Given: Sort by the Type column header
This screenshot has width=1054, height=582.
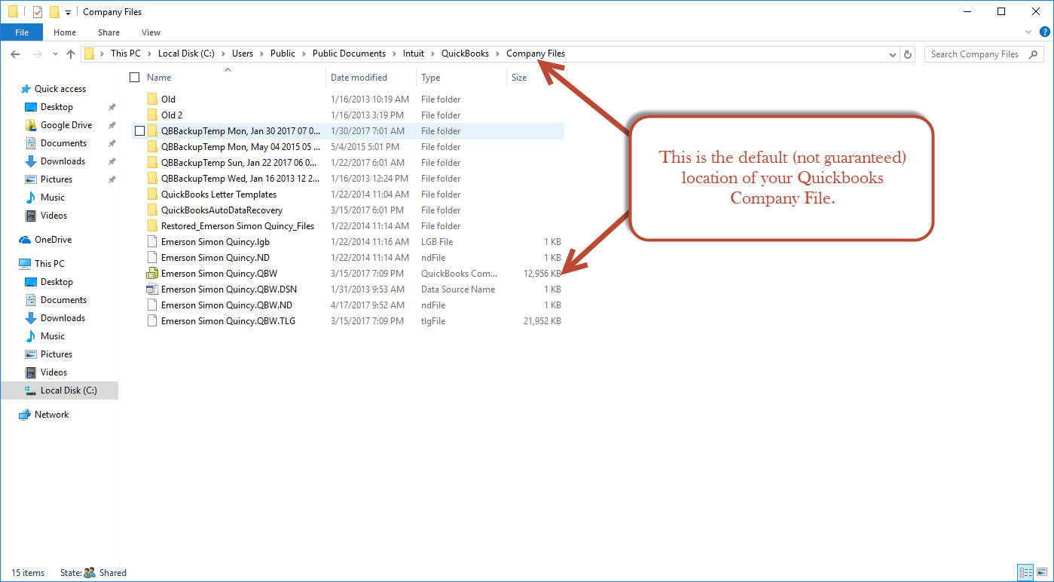Looking at the screenshot, I should [x=431, y=77].
